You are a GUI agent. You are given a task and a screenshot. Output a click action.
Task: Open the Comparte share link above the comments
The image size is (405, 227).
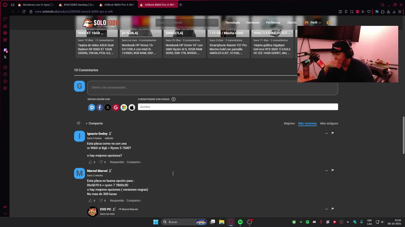[96, 123]
